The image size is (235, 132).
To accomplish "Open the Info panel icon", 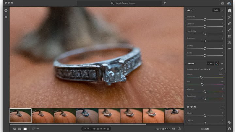I will click(x=229, y=129).
